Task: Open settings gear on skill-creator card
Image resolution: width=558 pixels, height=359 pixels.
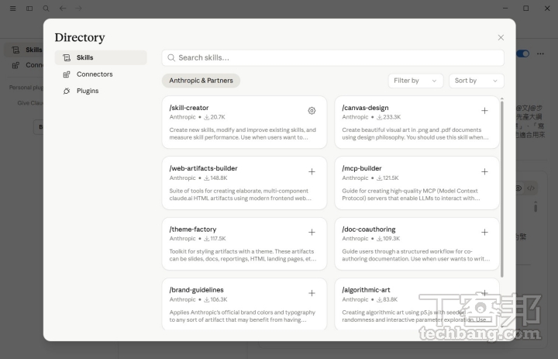Action: point(312,111)
